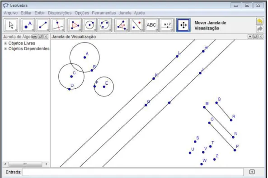Close the Janela de Álgebra panel
The image size is (268, 178).
(46, 37)
